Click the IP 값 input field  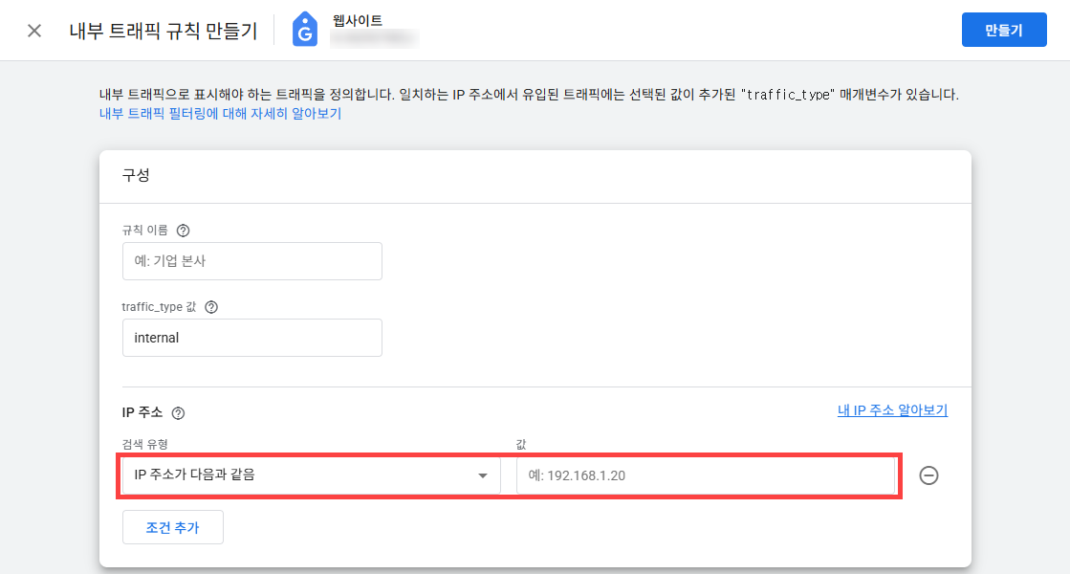(x=706, y=475)
